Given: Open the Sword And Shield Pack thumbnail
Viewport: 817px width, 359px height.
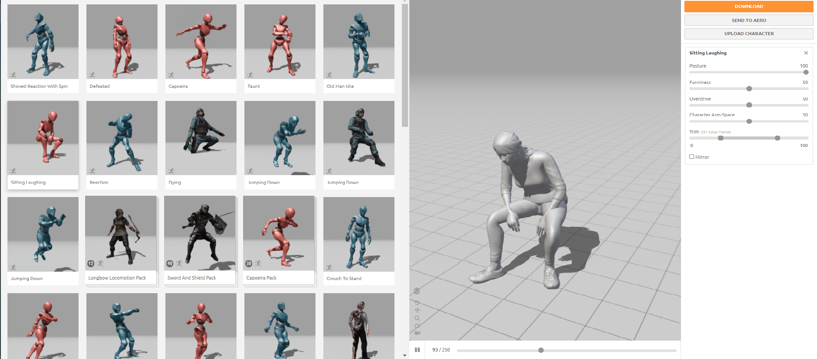Looking at the screenshot, I should click(x=200, y=233).
